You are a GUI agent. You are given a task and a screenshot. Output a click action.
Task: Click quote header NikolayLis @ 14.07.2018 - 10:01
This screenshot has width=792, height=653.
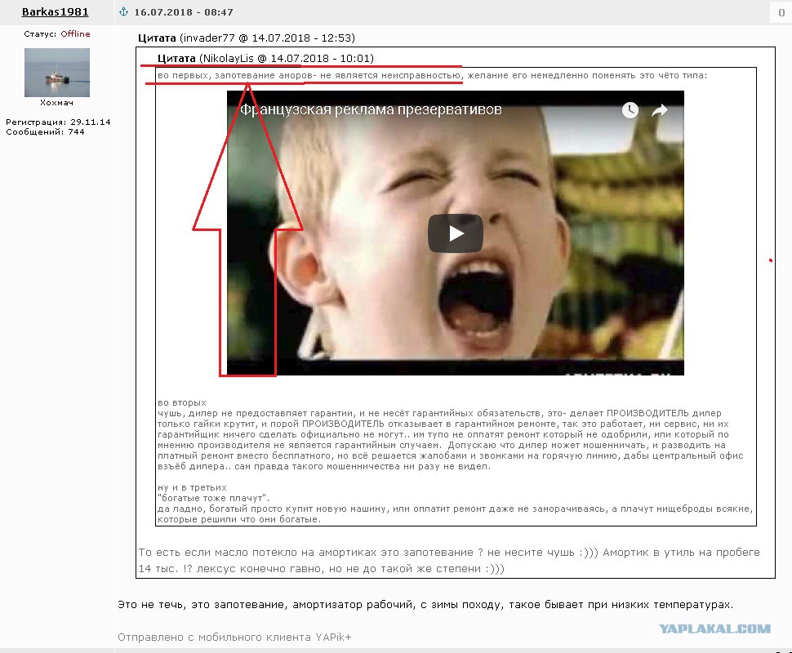(x=265, y=58)
